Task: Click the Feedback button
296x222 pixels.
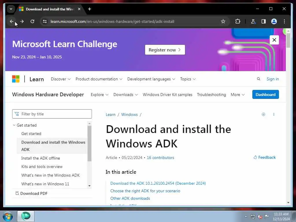Action: tap(264, 157)
